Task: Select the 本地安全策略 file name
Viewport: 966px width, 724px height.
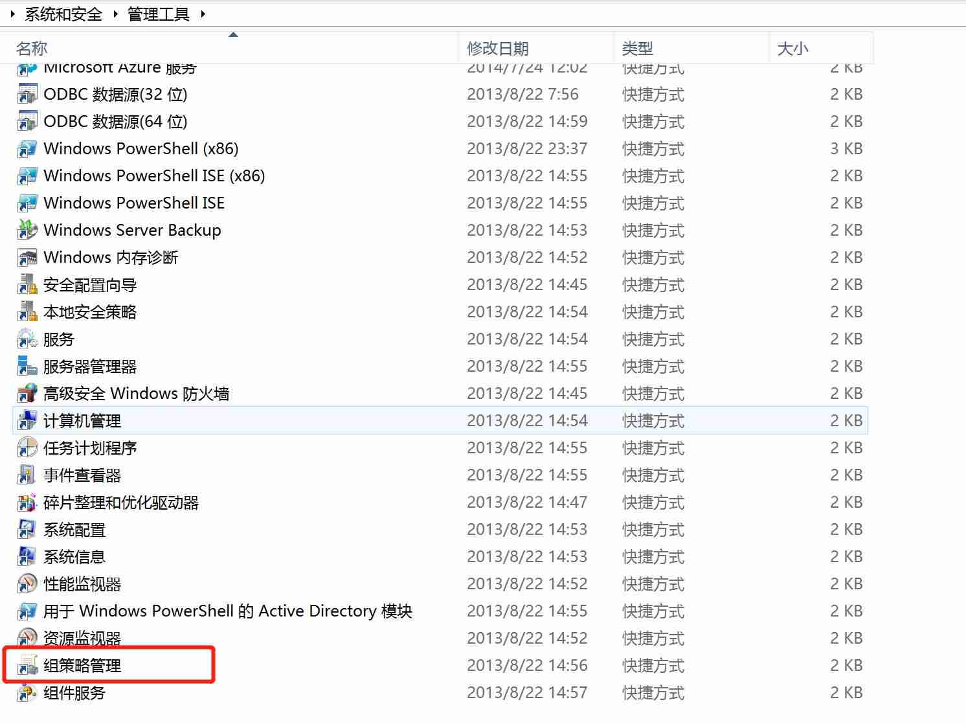Action: [x=90, y=312]
